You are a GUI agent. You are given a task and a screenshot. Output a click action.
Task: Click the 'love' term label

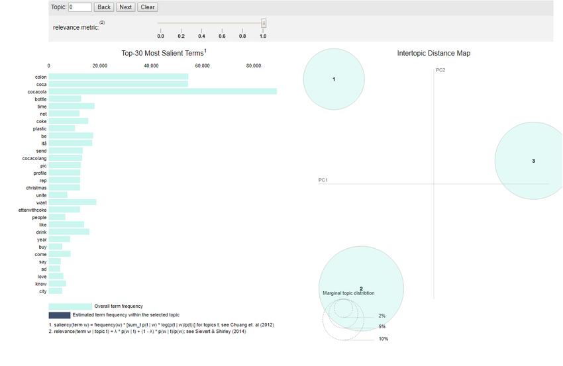42,277
